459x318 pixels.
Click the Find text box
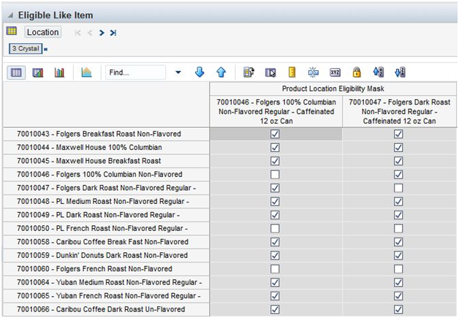(x=135, y=72)
